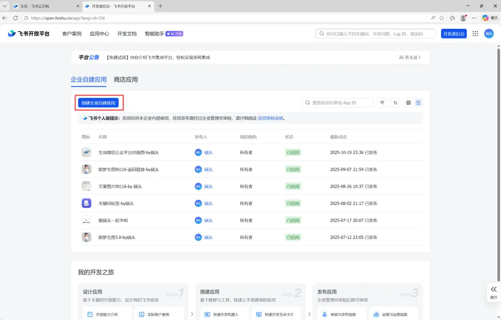This screenshot has height=320, width=501.
Task: Open app 即梦生图3.0-by锅头 by name
Action: [x=117, y=237]
